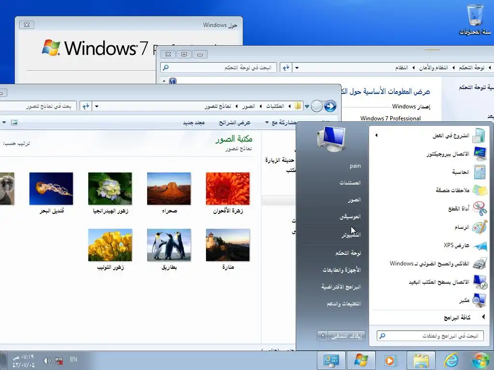
Task: Click the network status tray icon
Action: click(x=59, y=360)
